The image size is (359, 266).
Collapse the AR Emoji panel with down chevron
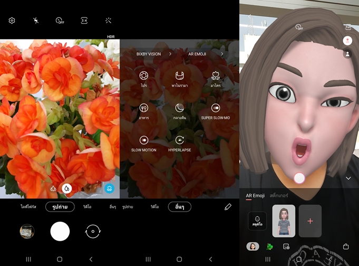point(348,178)
